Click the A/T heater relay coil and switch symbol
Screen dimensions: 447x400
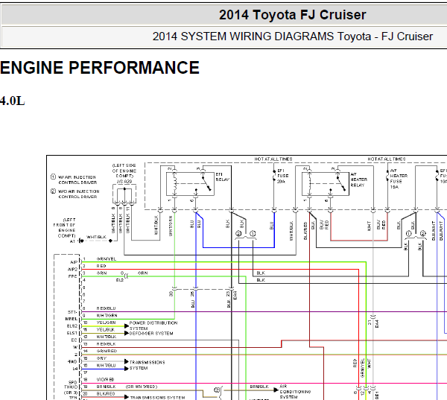[x=326, y=184]
